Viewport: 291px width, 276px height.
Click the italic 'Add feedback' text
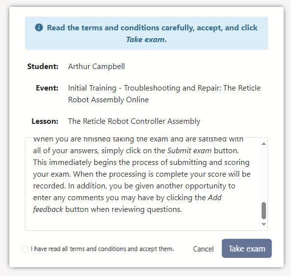[x=127, y=204]
